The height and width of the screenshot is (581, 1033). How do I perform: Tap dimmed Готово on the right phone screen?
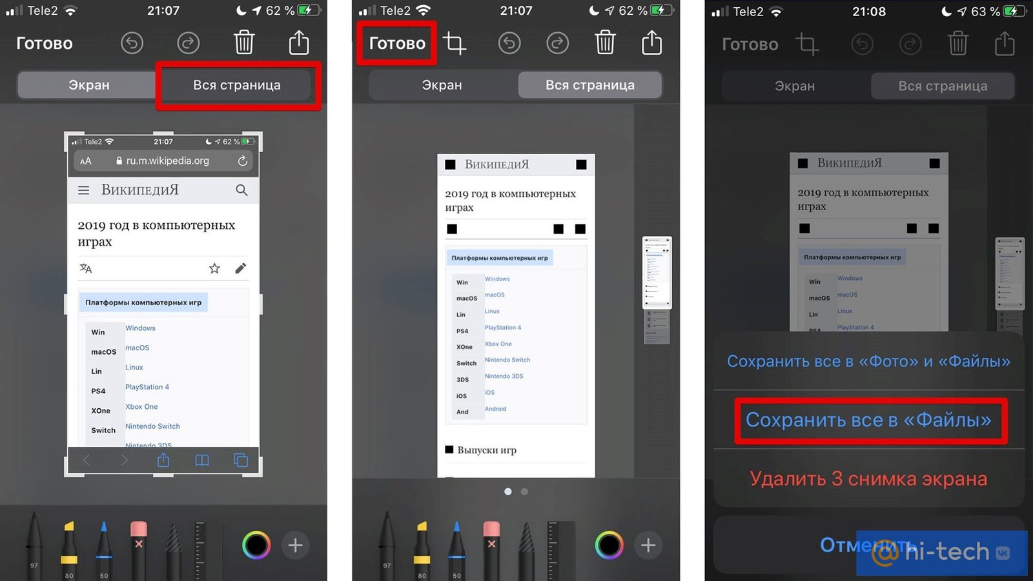point(750,44)
